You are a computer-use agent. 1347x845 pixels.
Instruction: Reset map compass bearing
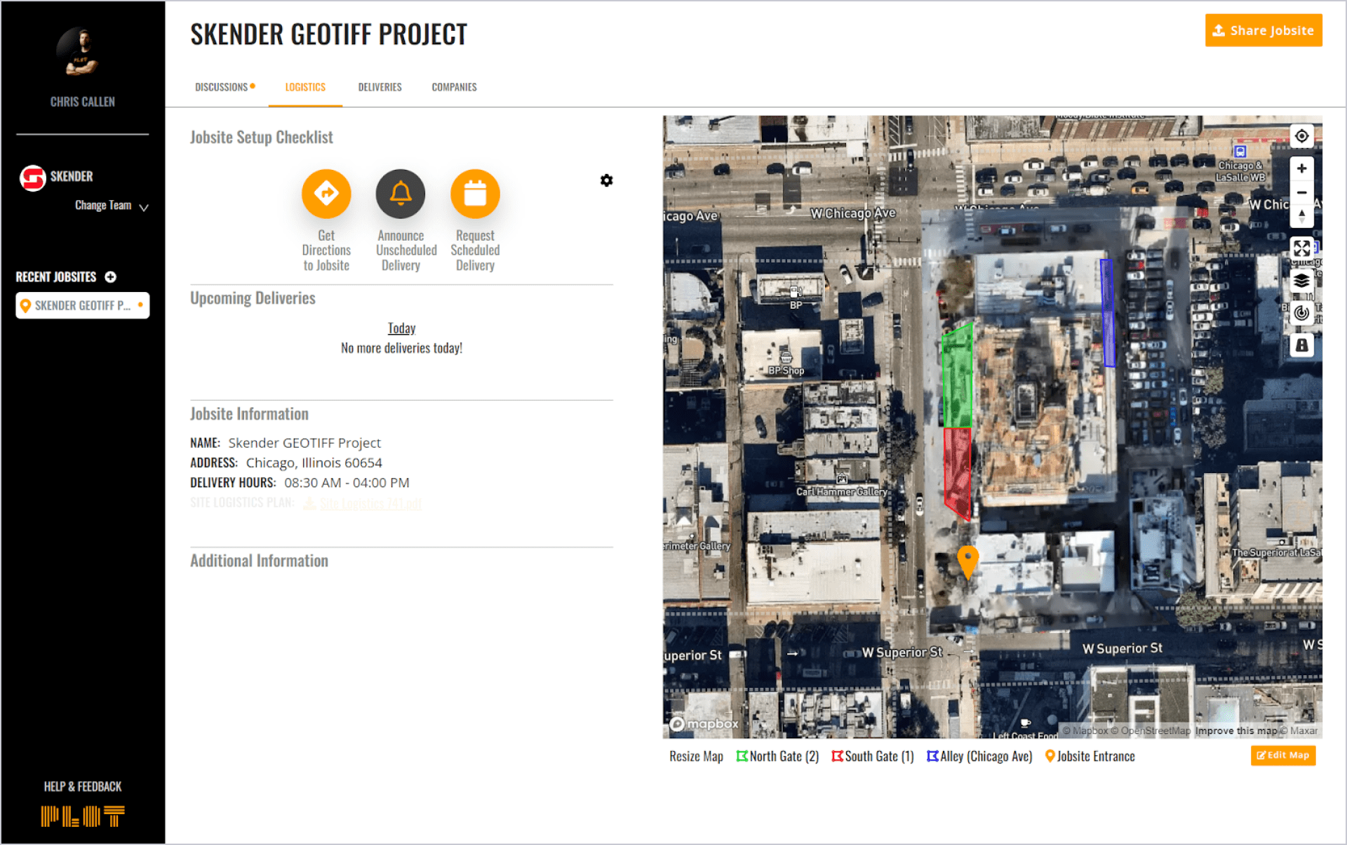1301,216
